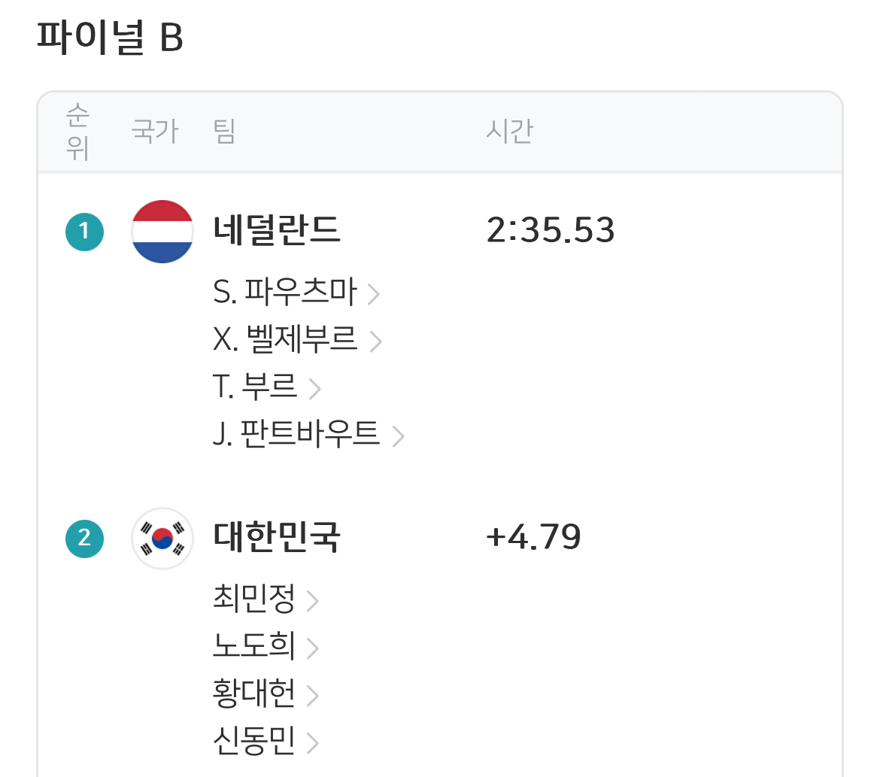Click the 시간 column header
This screenshot has height=777, width=880.
coord(509,132)
